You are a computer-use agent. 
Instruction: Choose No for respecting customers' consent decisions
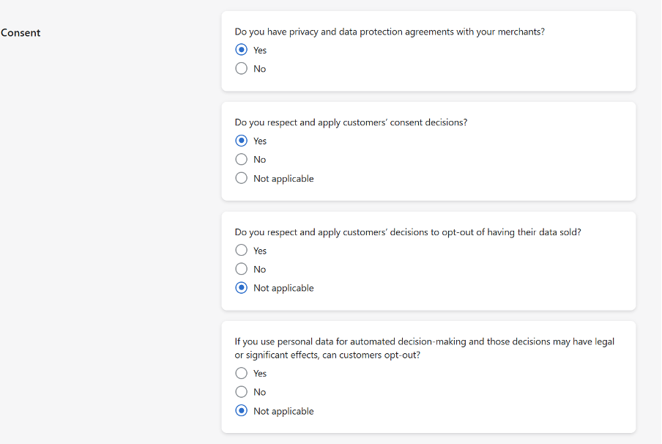pyautogui.click(x=242, y=160)
